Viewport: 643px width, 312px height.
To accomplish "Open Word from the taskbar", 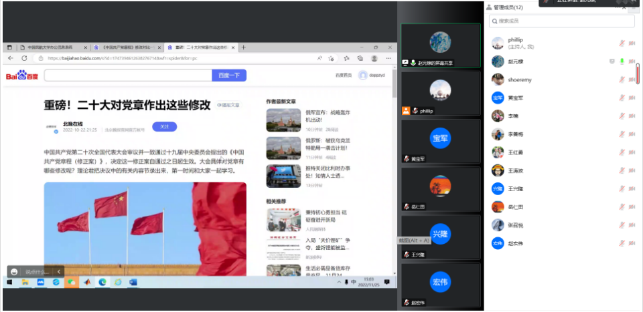I will pos(133,283).
